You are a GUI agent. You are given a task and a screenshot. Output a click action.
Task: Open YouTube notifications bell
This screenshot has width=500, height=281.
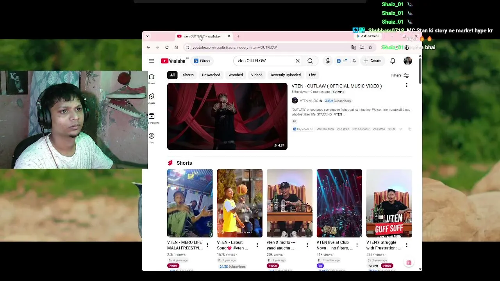pyautogui.click(x=393, y=61)
